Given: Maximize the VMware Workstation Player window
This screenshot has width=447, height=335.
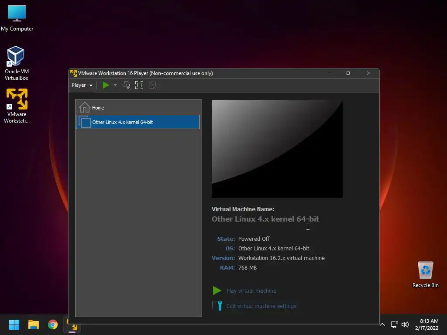Looking at the screenshot, I should (348, 73).
